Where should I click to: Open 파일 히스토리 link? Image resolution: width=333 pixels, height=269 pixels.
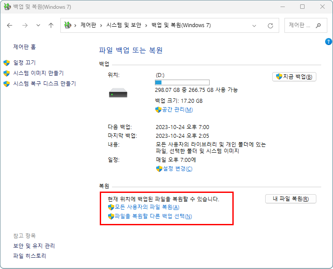tap(29, 256)
